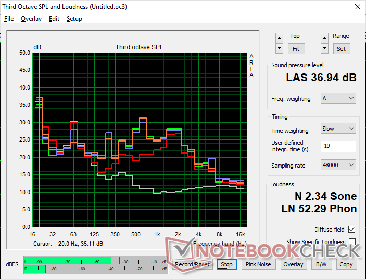Click the Range down arrow
This screenshot has width=366, height=280.
pos(324,48)
